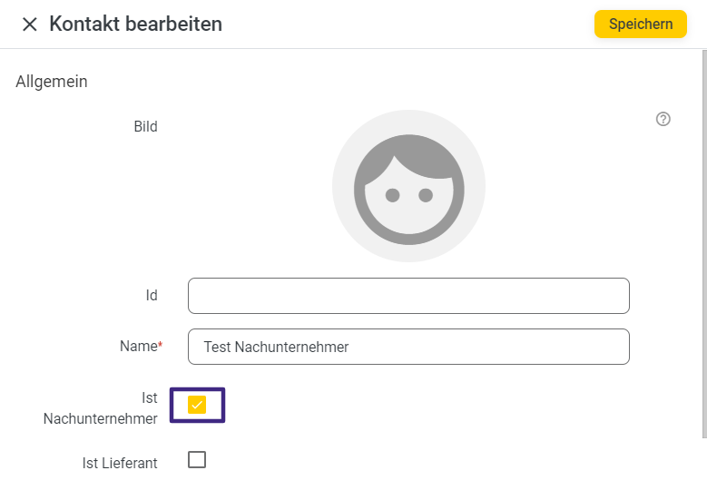Click the Kontakt bearbeiten title text
The image size is (707, 490).
135,24
